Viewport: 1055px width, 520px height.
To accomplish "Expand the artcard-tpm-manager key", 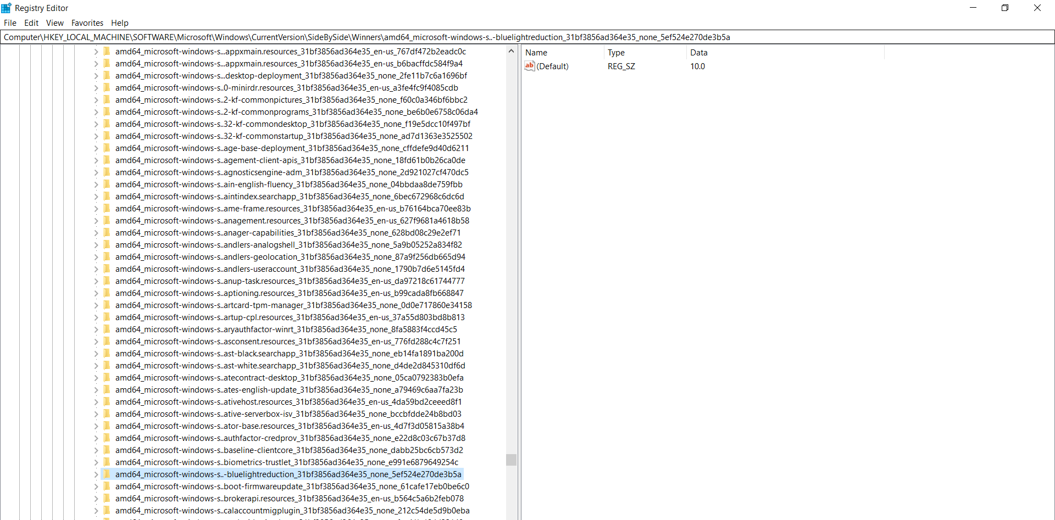I will click(x=96, y=305).
